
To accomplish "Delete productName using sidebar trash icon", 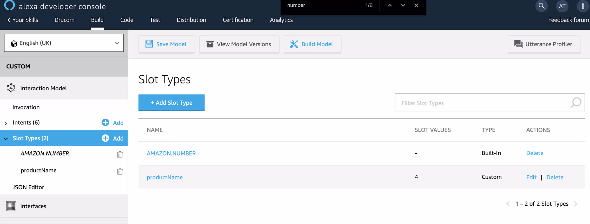I will pos(120,171).
